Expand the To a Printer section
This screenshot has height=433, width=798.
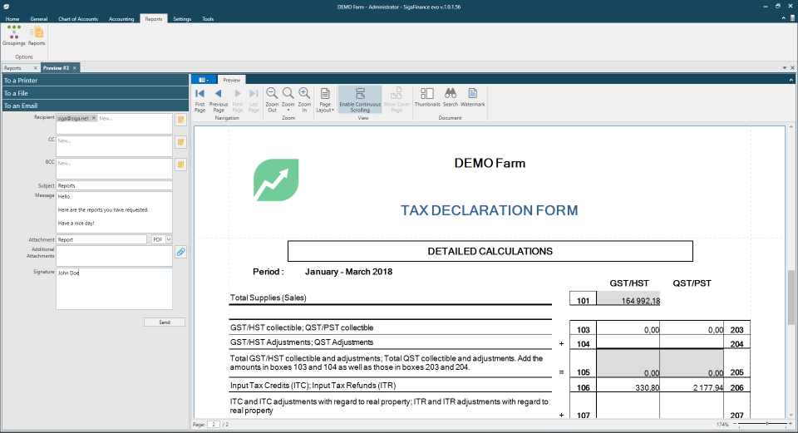95,81
